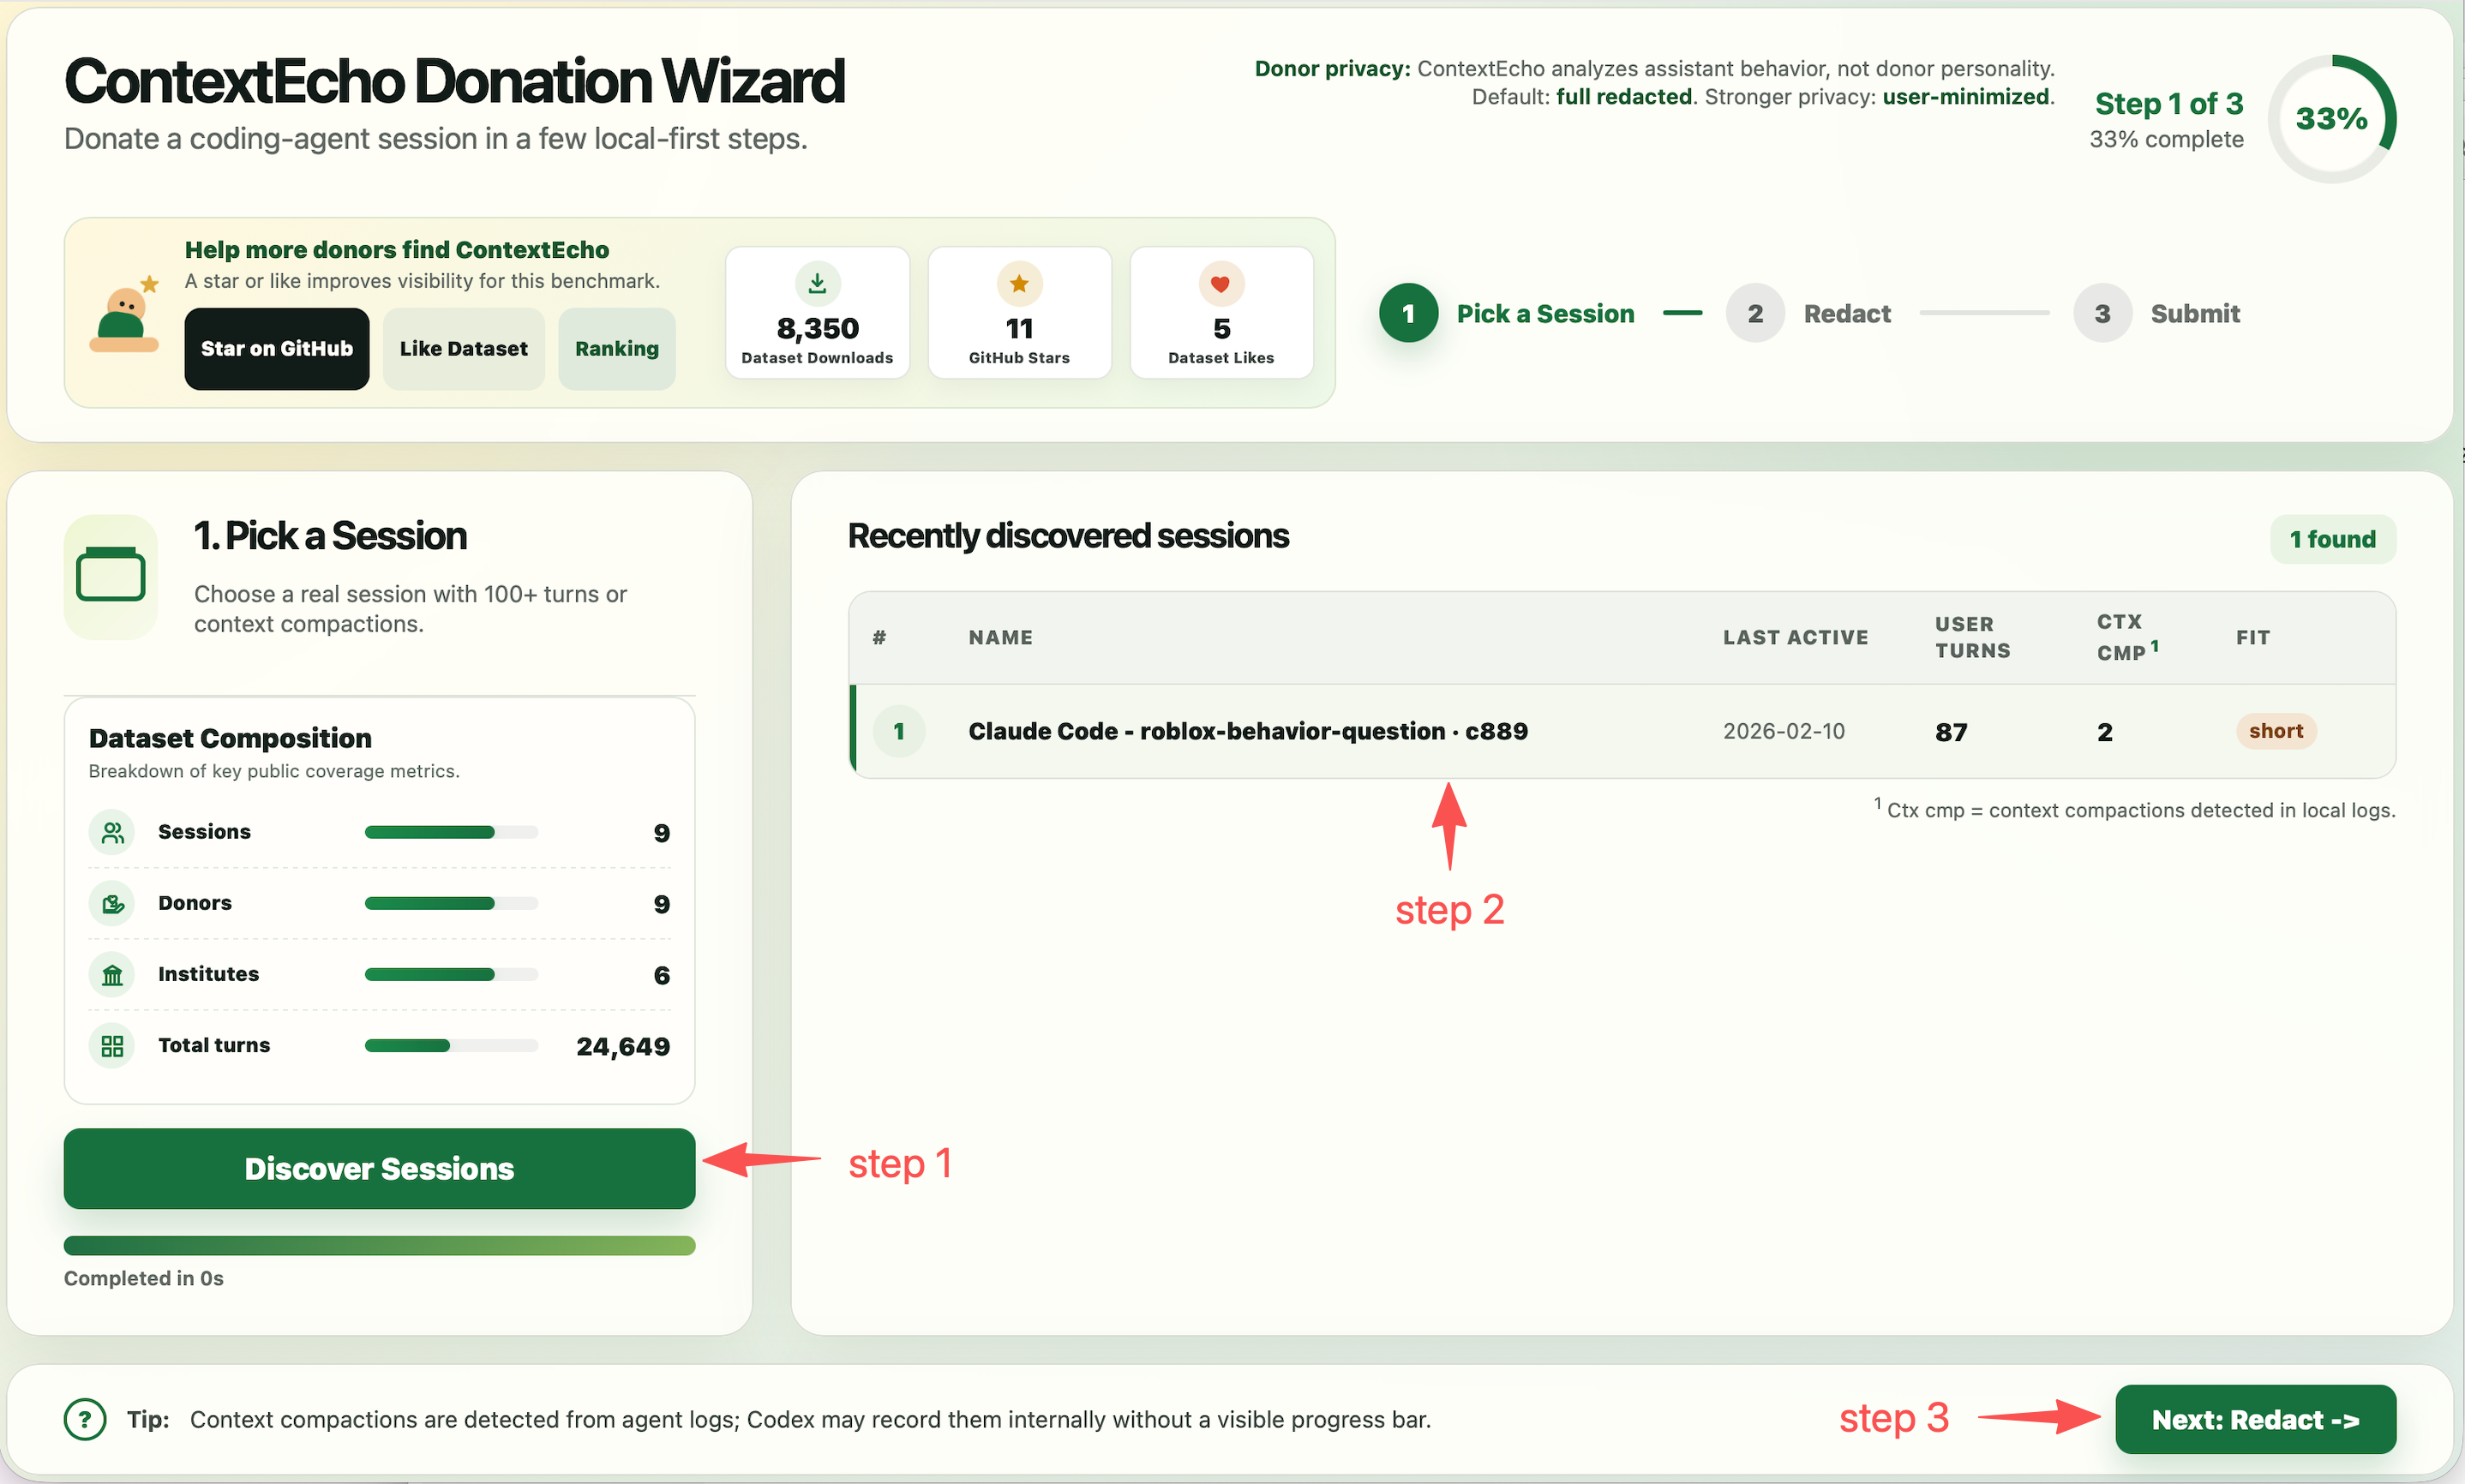Click the 33% circular progress ring

point(2331,118)
